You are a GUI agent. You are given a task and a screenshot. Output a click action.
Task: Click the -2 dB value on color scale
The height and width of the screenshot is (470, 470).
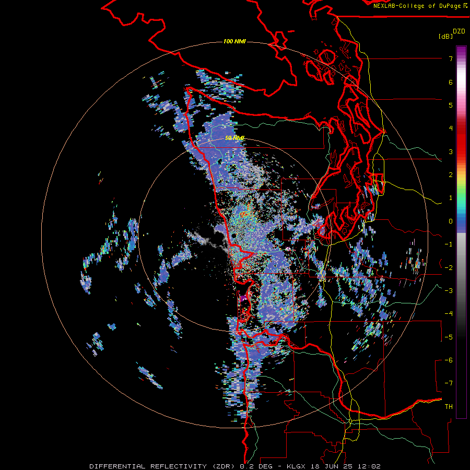coord(449,268)
